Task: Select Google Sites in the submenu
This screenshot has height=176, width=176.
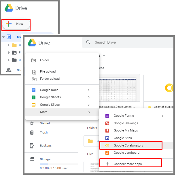Action: (x=136, y=138)
